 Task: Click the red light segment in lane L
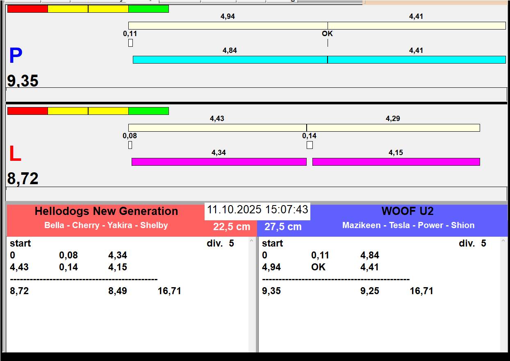pos(27,111)
